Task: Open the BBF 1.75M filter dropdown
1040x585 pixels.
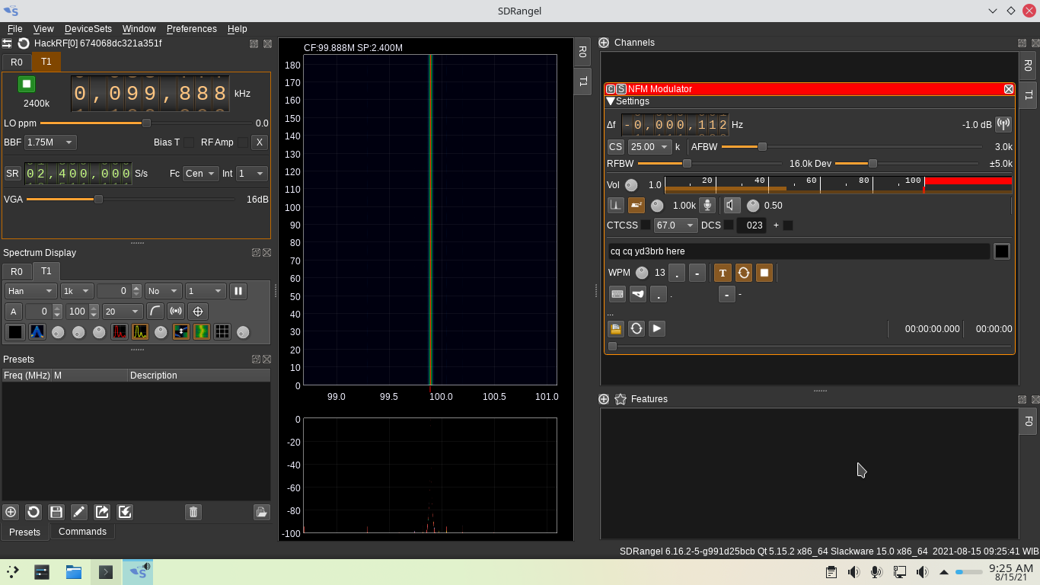Action: [51, 142]
